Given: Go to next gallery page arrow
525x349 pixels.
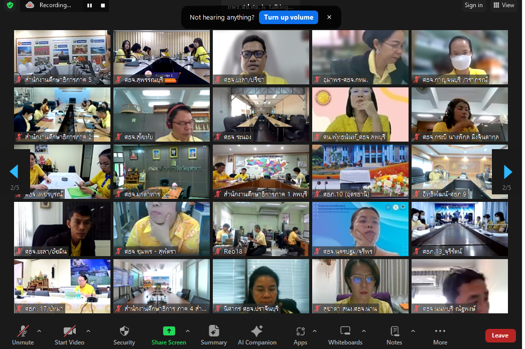Looking at the screenshot, I should coord(508,172).
